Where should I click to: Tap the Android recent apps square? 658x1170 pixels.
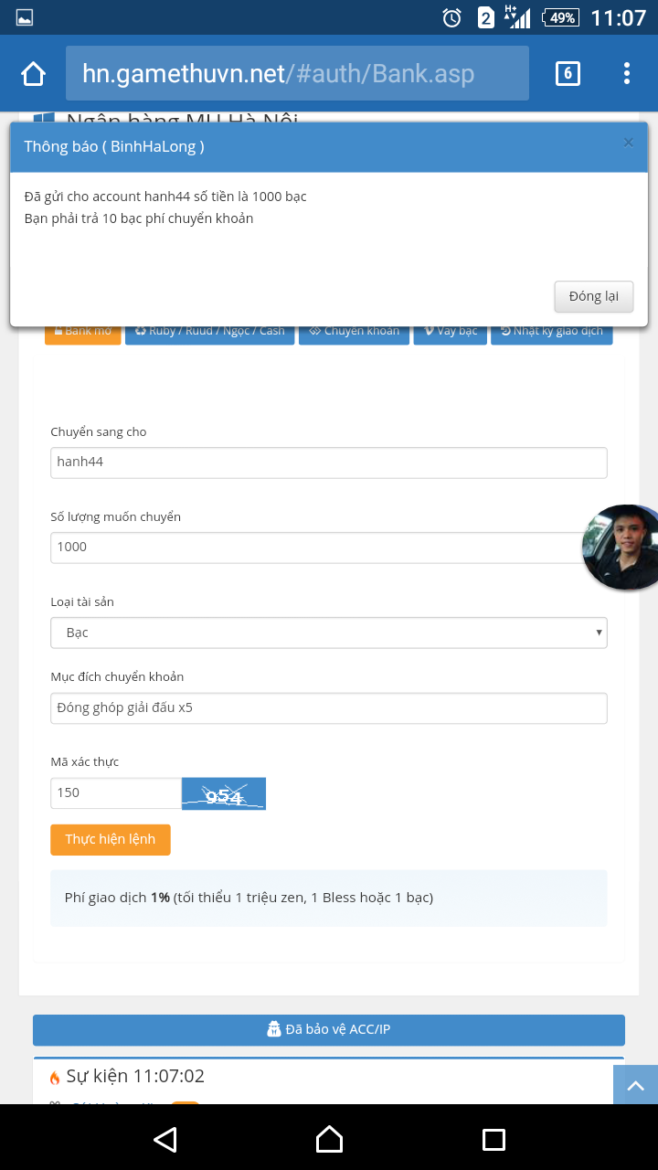pos(493,1139)
